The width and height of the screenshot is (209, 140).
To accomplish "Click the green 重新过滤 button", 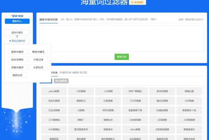I will (x=122, y=57).
